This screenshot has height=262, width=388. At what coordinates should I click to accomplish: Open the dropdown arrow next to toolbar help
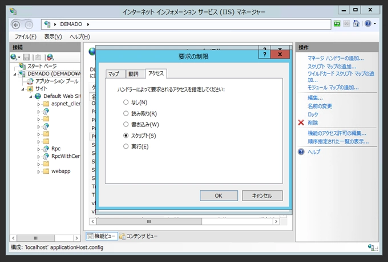375,24
